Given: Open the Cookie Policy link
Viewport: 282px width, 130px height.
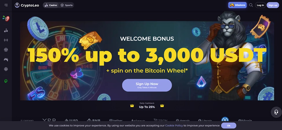Looking at the screenshot, I should coord(174,126).
